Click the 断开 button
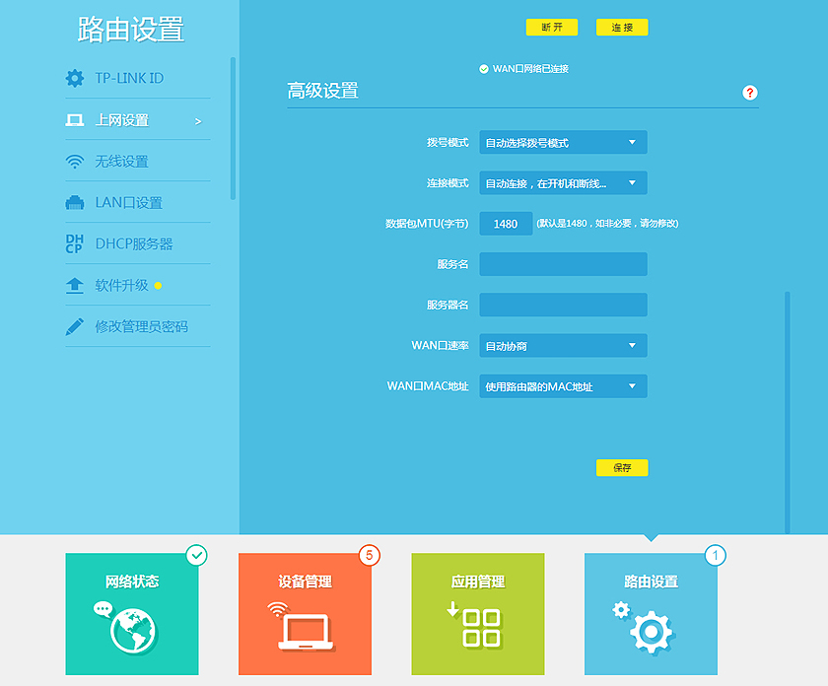Image resolution: width=828 pixels, height=686 pixels. (551, 28)
